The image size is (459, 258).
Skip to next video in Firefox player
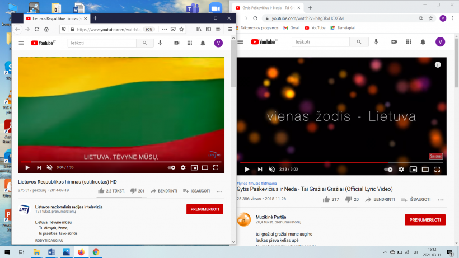pyautogui.click(x=39, y=167)
